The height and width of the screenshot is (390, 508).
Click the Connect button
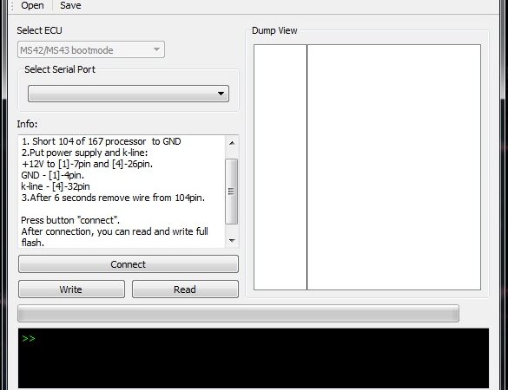(129, 264)
